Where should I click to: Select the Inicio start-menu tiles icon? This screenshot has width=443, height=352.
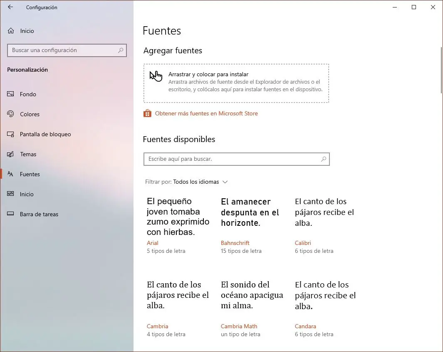coord(10,194)
